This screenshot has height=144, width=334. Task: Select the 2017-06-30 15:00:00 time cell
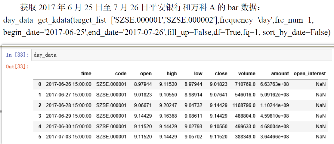tap(69, 126)
